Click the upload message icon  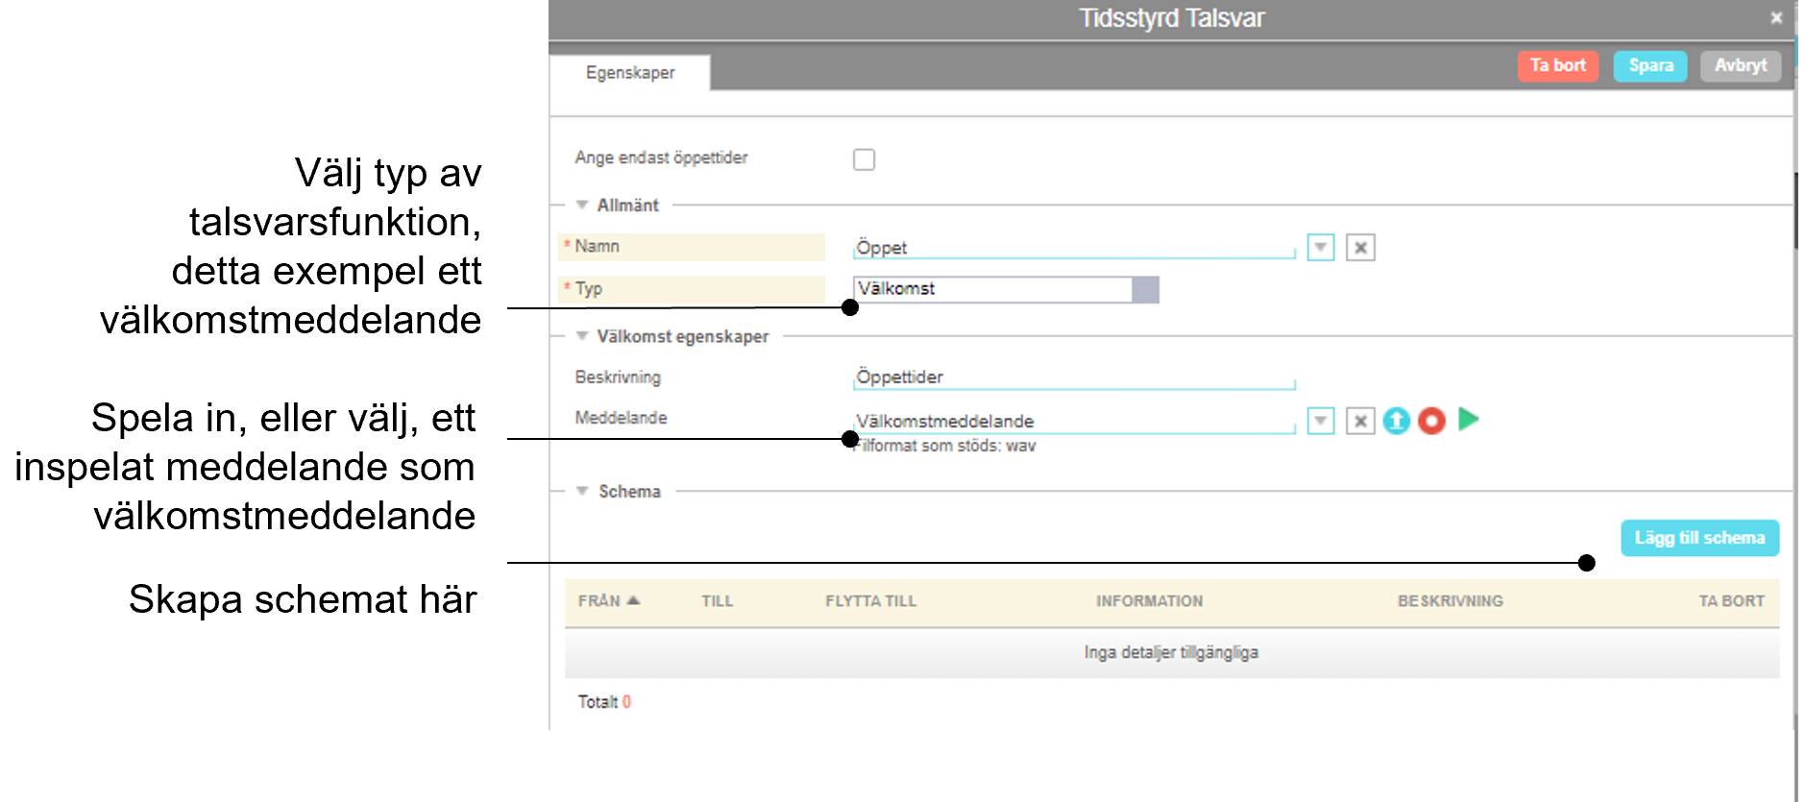(1396, 421)
